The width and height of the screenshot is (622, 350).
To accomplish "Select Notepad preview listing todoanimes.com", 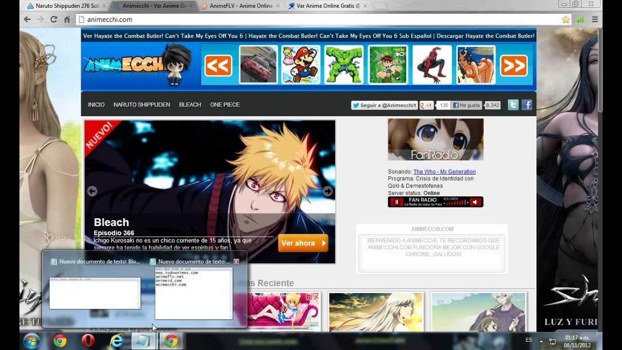I will point(193,293).
